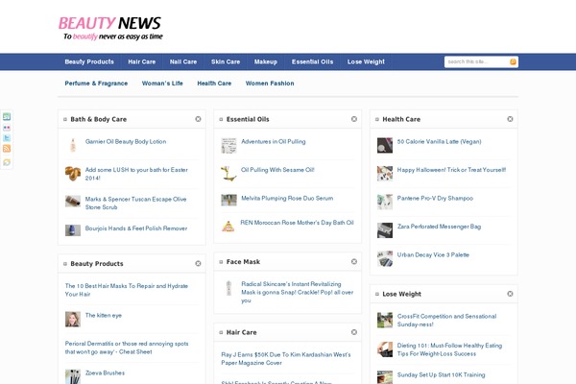Viewport: 576px width, 384px height.
Task: Collapse the Hair Care widget toggle
Action: pos(221,332)
